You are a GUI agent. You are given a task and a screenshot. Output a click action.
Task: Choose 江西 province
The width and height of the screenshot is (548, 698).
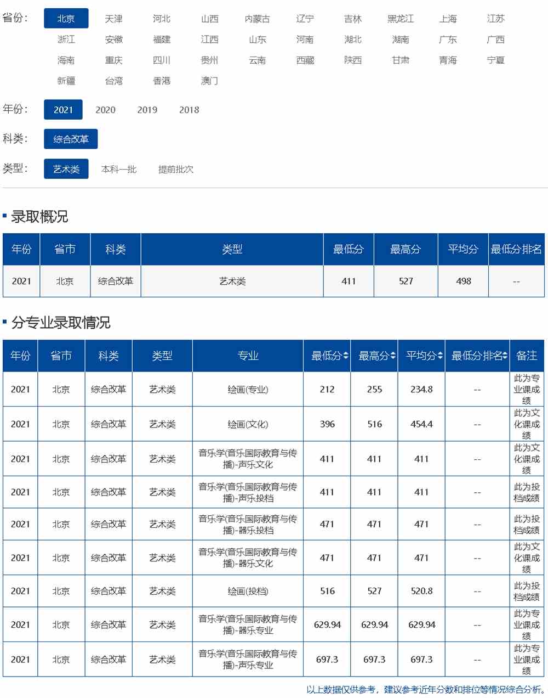tap(209, 40)
